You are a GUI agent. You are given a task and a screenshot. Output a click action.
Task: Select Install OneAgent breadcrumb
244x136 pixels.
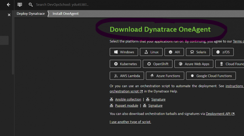click(x=66, y=14)
